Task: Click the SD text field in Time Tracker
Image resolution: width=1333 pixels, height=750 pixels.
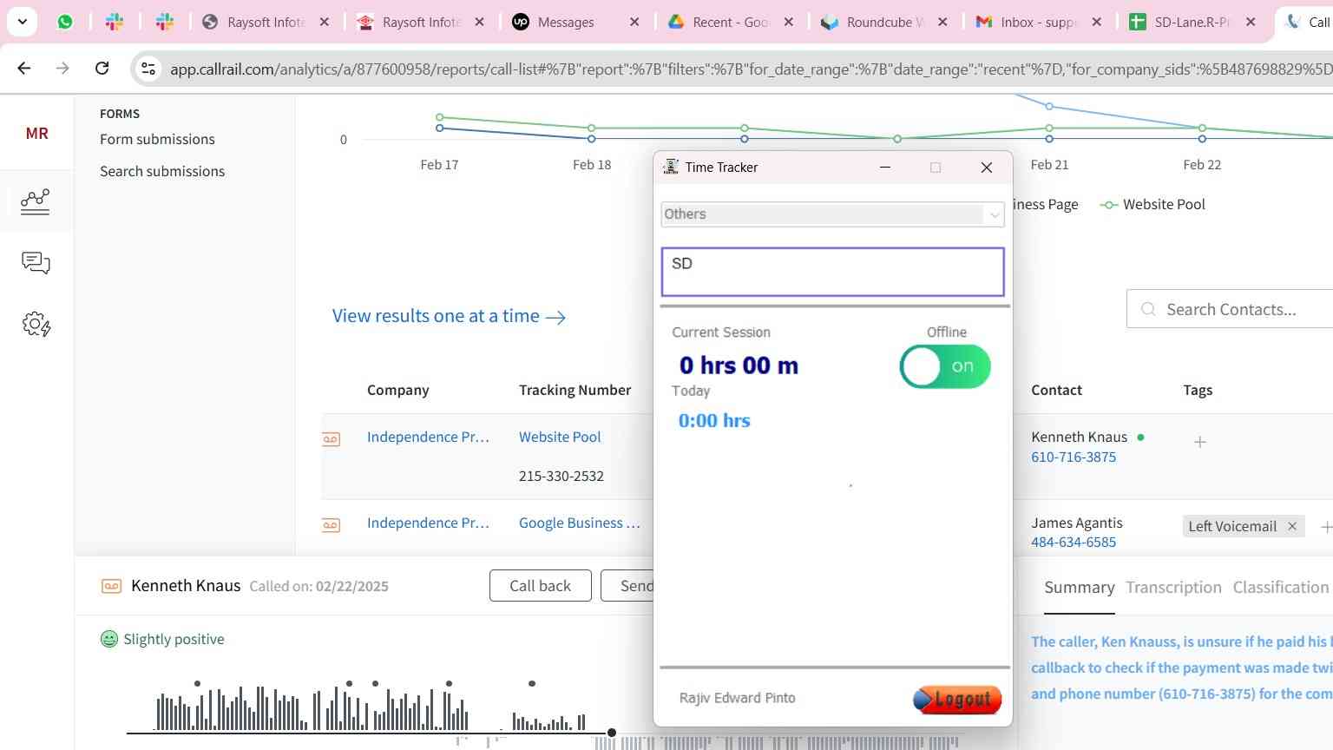Action: coord(832,272)
